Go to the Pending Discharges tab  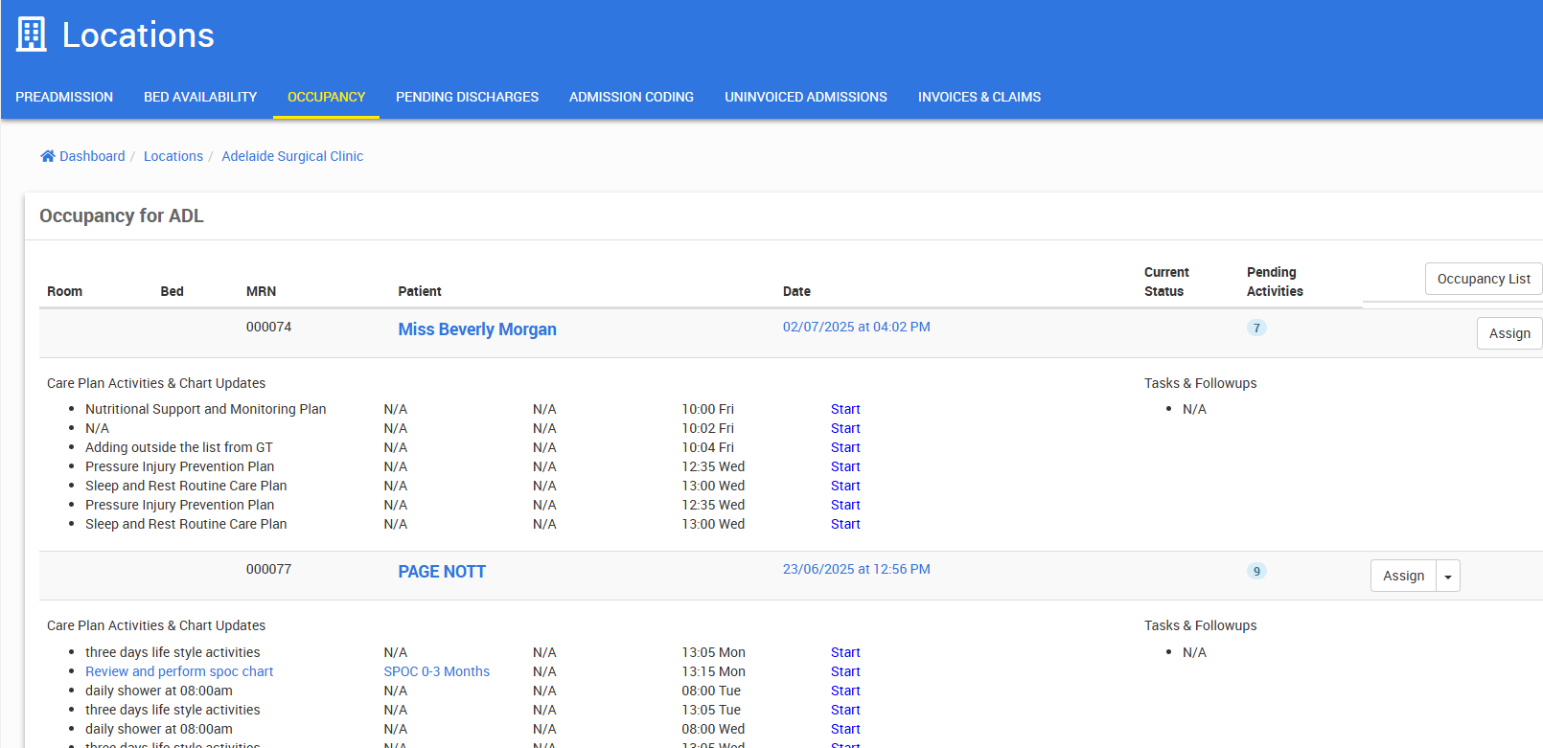(x=467, y=97)
